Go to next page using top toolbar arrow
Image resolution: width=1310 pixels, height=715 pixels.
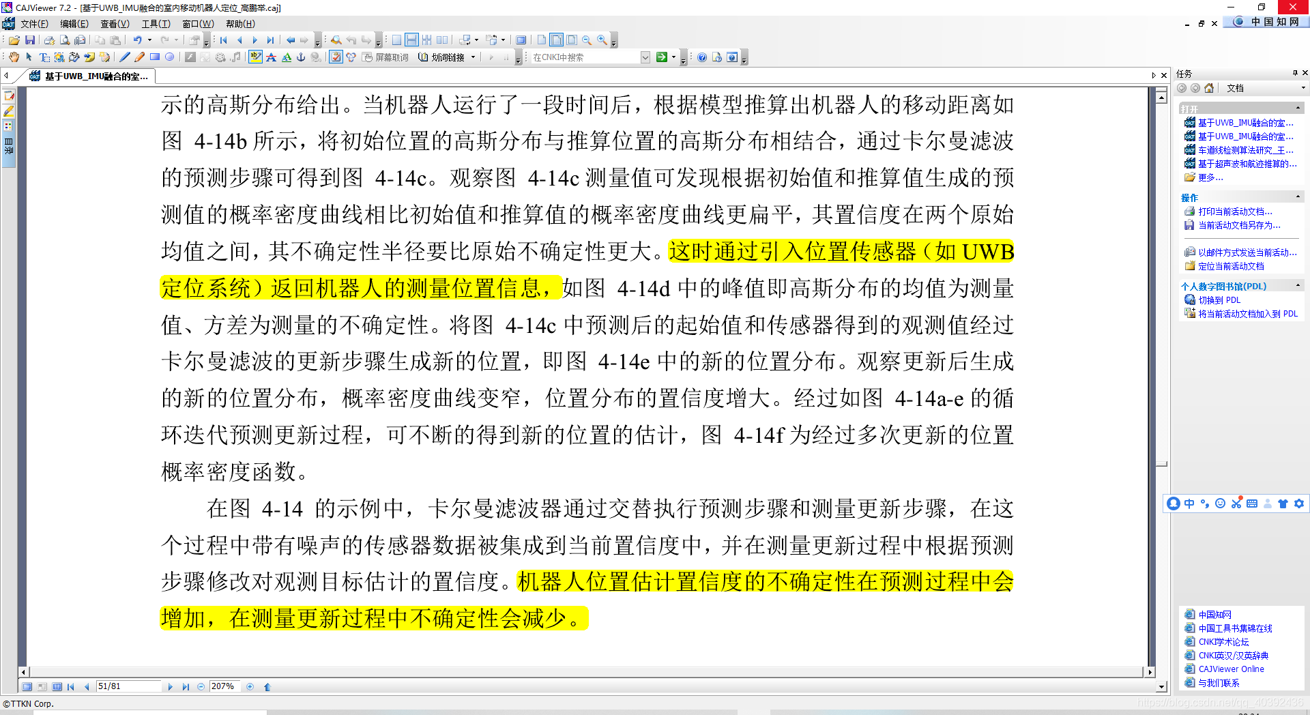(x=255, y=40)
